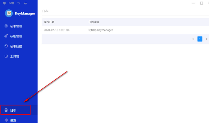
Task: Click the 操作日期 column header
Action: coord(49,22)
